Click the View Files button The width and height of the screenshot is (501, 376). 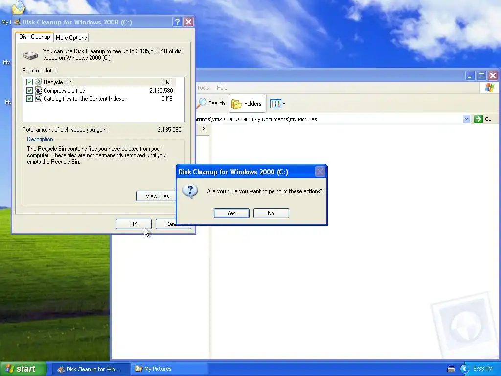156,196
